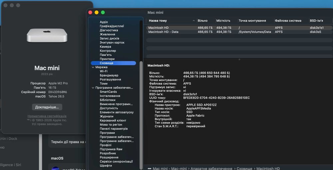The width and height of the screenshot is (333, 170).
Task: Click the computer icon in the path bar
Action: [x=150, y=169]
